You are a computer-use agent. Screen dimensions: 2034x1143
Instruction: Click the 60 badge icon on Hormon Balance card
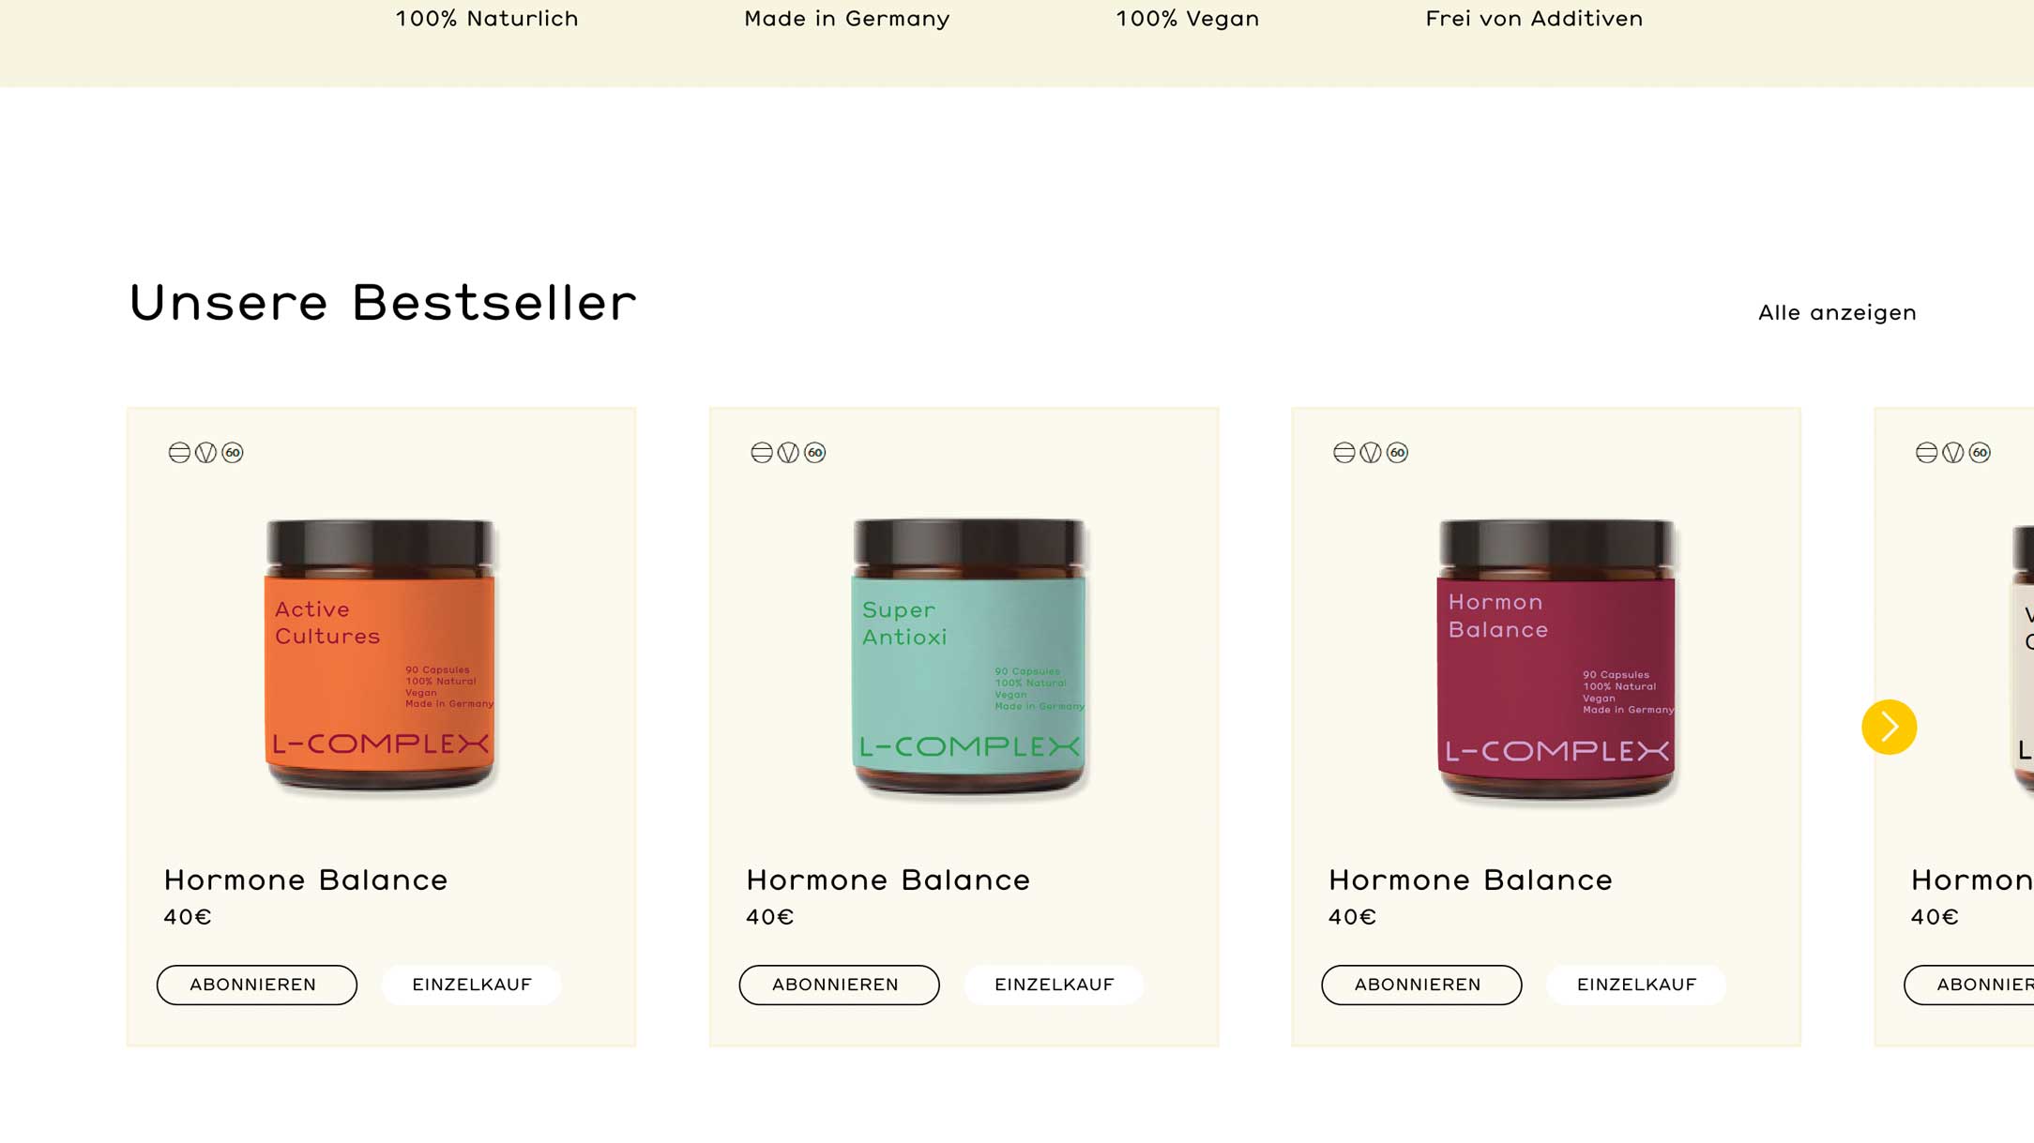pyautogui.click(x=1398, y=453)
